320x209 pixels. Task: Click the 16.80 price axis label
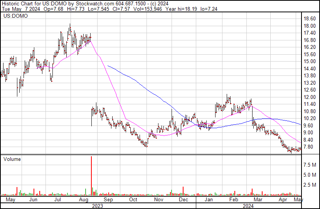coord(310,40)
